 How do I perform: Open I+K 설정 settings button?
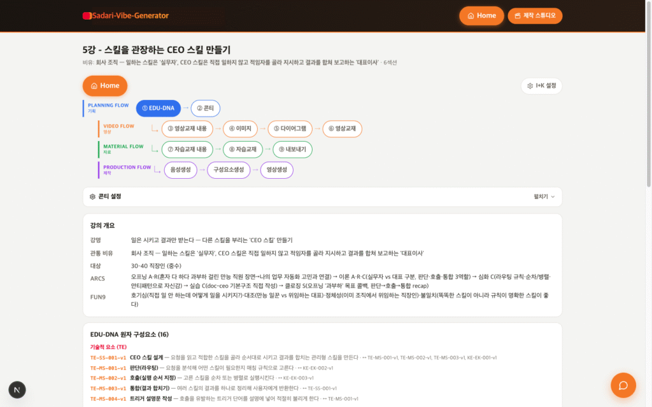point(541,86)
